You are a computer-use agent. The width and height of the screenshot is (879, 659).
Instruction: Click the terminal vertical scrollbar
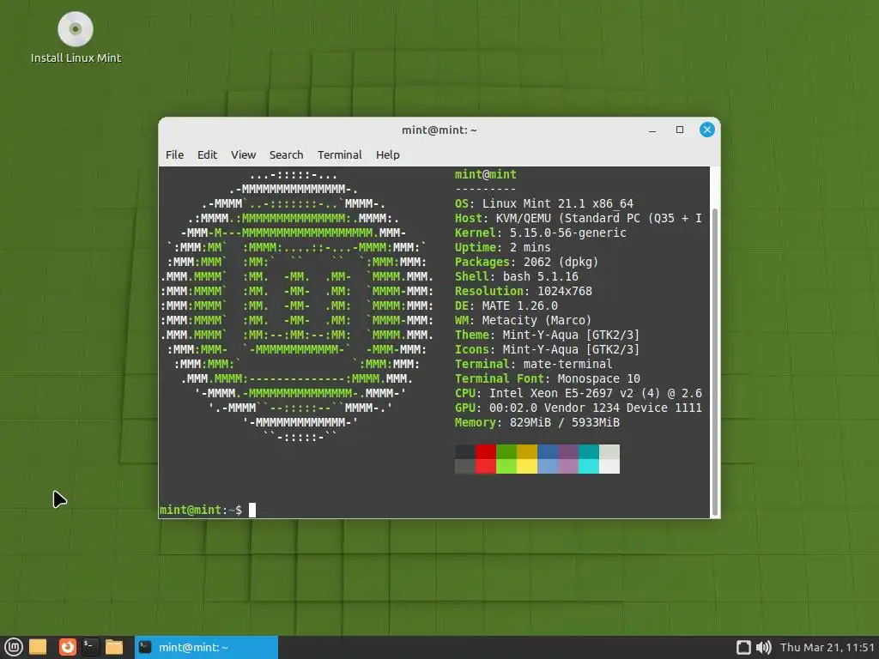pyautogui.click(x=715, y=361)
